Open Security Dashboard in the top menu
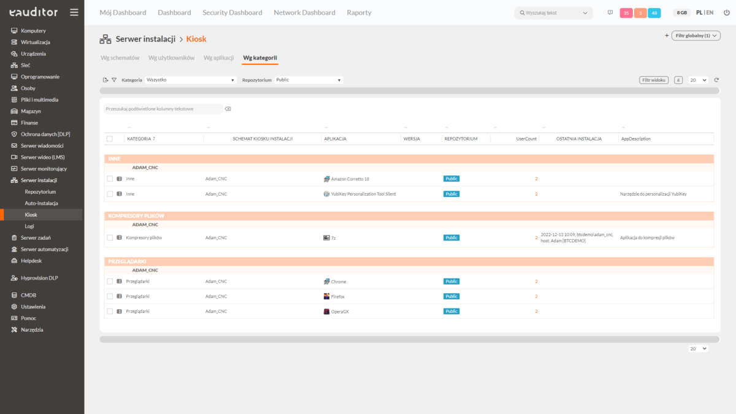Viewport: 736px width, 414px height. coord(232,12)
